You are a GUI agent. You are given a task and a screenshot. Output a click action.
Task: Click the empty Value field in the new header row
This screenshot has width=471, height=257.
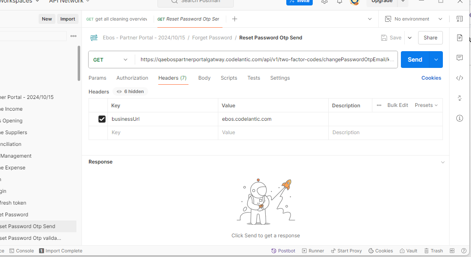tap(273, 132)
